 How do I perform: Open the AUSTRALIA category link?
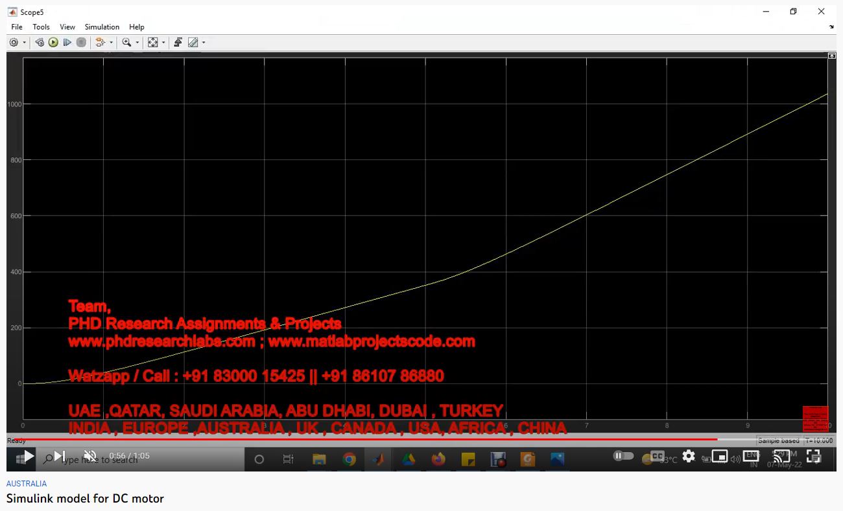(x=27, y=484)
